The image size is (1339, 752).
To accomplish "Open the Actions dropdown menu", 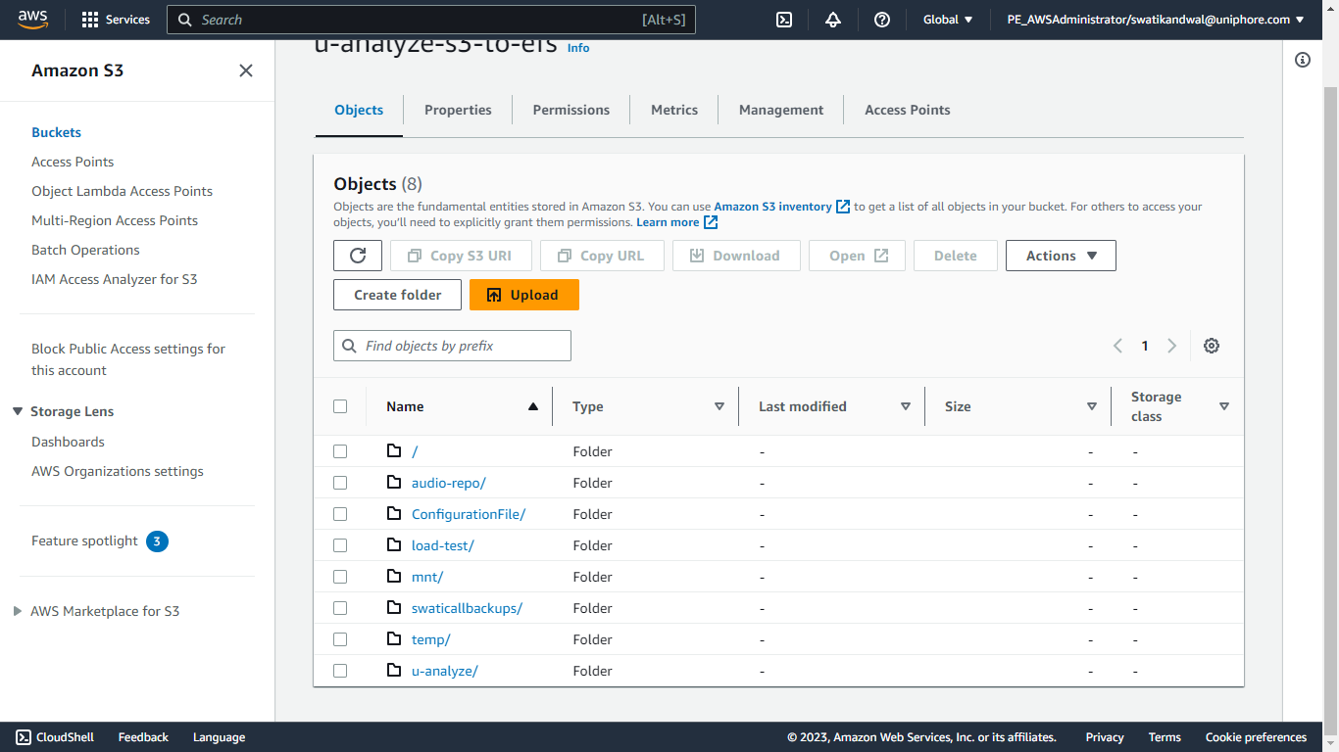I will pyautogui.click(x=1061, y=256).
